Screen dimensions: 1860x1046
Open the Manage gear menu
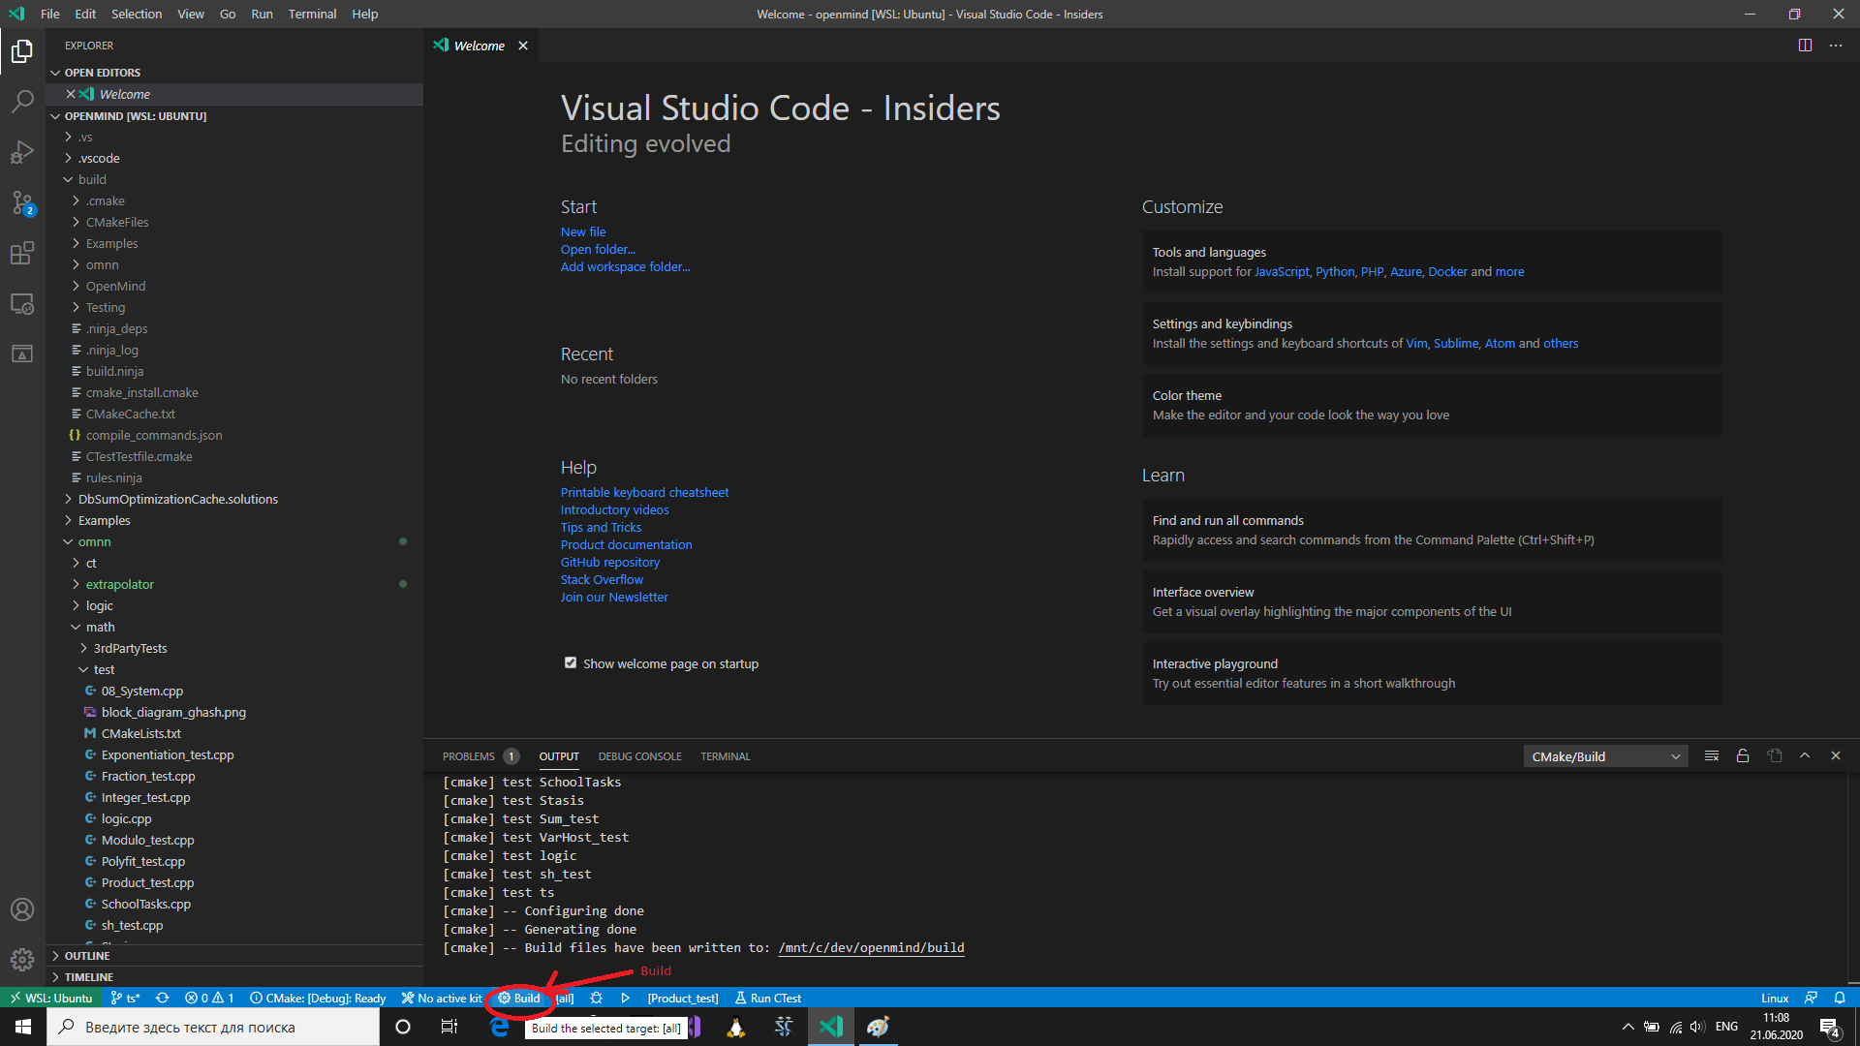pos(22,960)
